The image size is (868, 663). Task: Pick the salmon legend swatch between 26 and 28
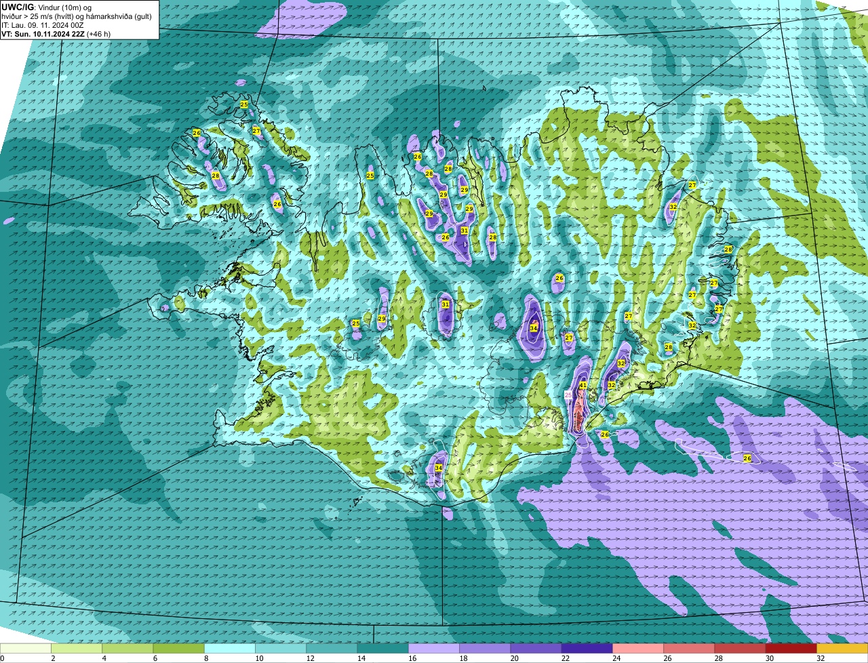pyautogui.click(x=689, y=648)
